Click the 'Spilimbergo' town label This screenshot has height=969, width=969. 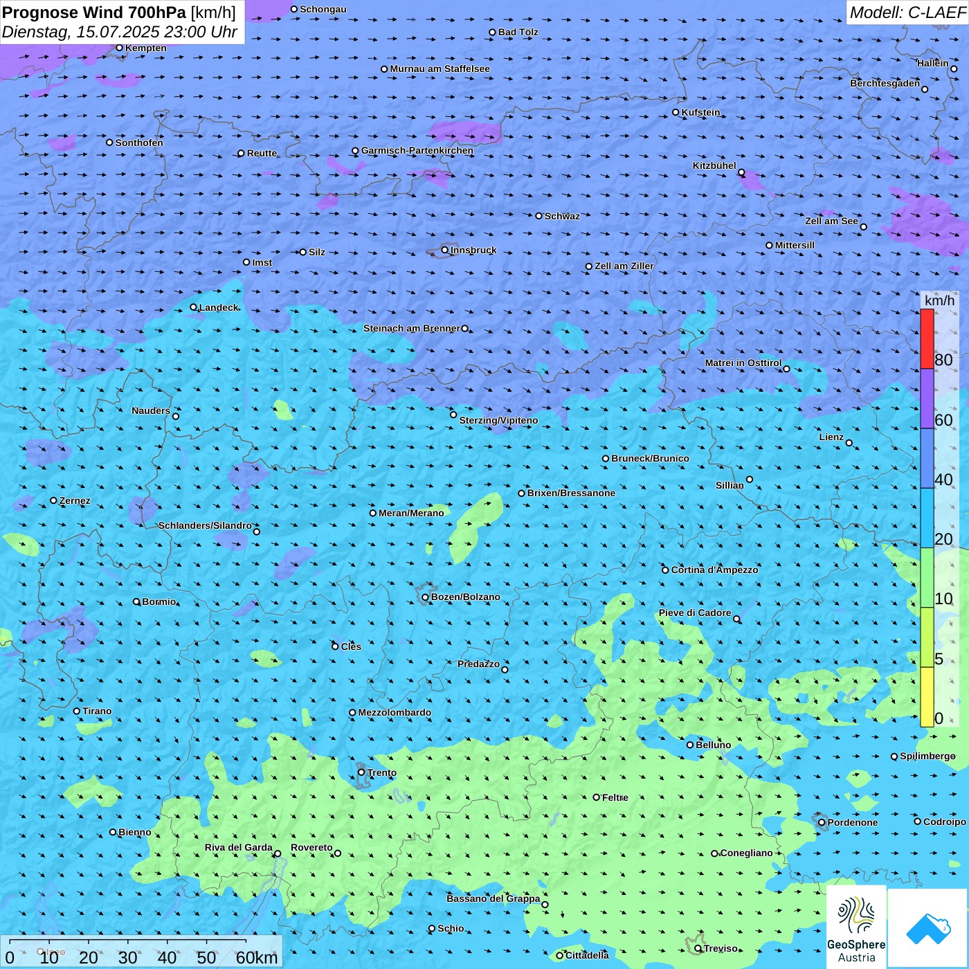pyautogui.click(x=927, y=756)
